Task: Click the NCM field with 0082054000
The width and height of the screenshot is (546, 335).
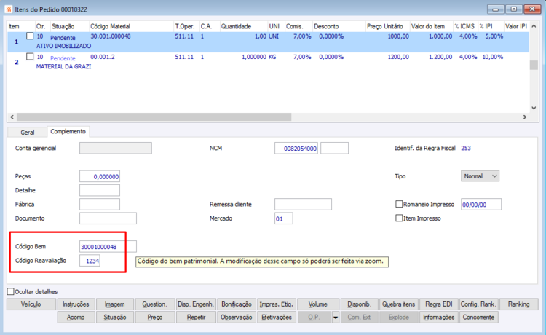Action: pos(296,148)
